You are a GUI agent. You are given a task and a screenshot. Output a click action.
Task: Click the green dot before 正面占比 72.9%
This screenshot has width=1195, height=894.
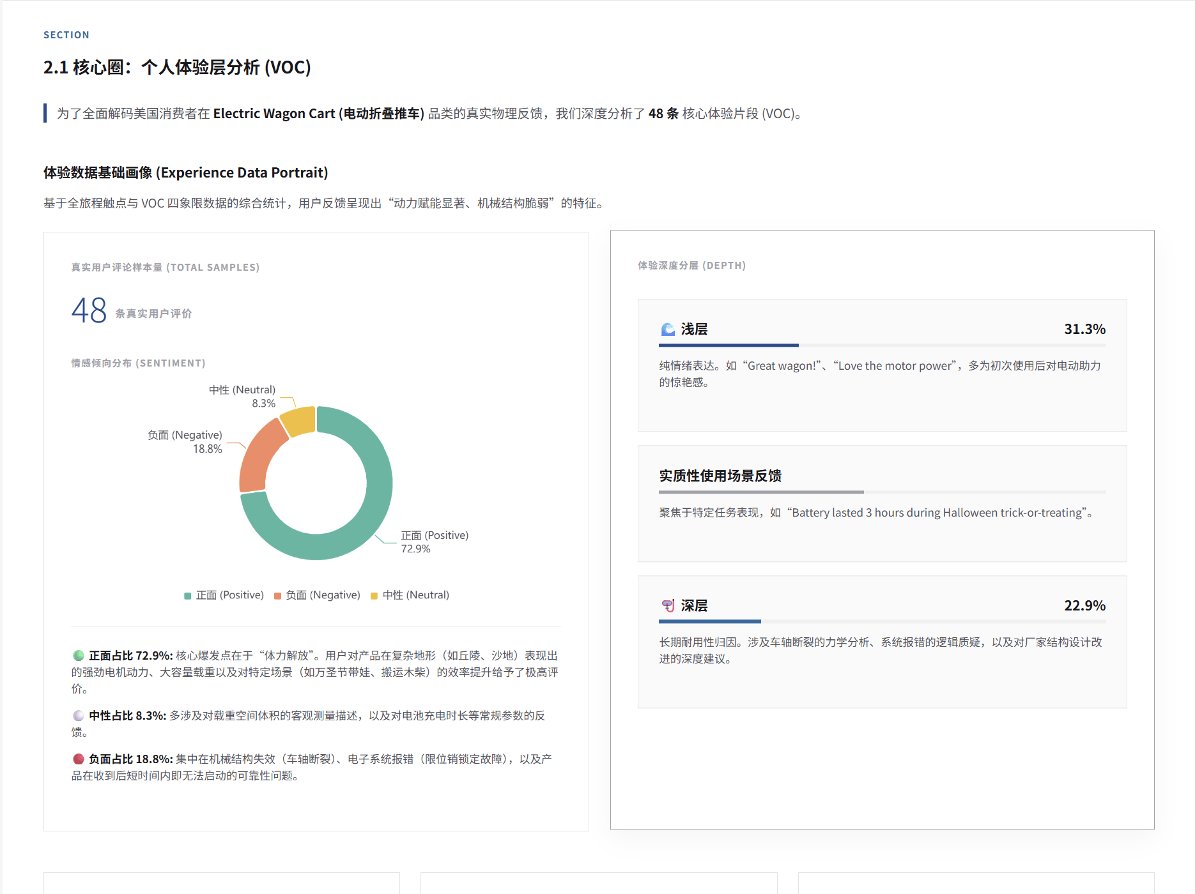(77, 655)
